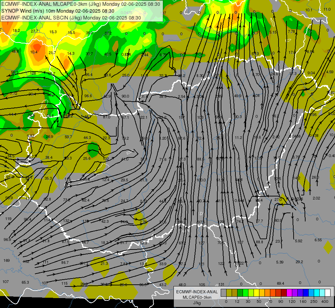Click the map value 18.2
The image size is (335, 308).
[16, 30]
